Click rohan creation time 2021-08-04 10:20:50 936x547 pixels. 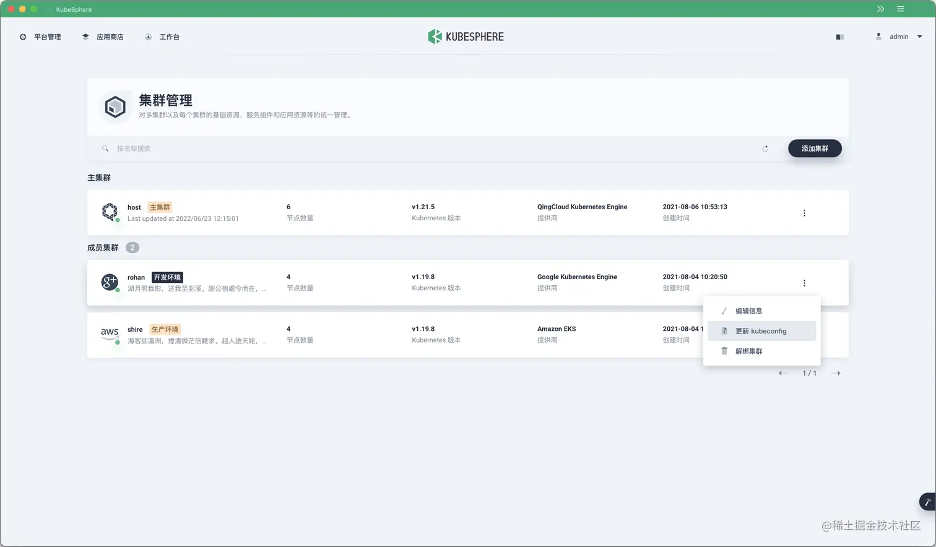(x=695, y=277)
